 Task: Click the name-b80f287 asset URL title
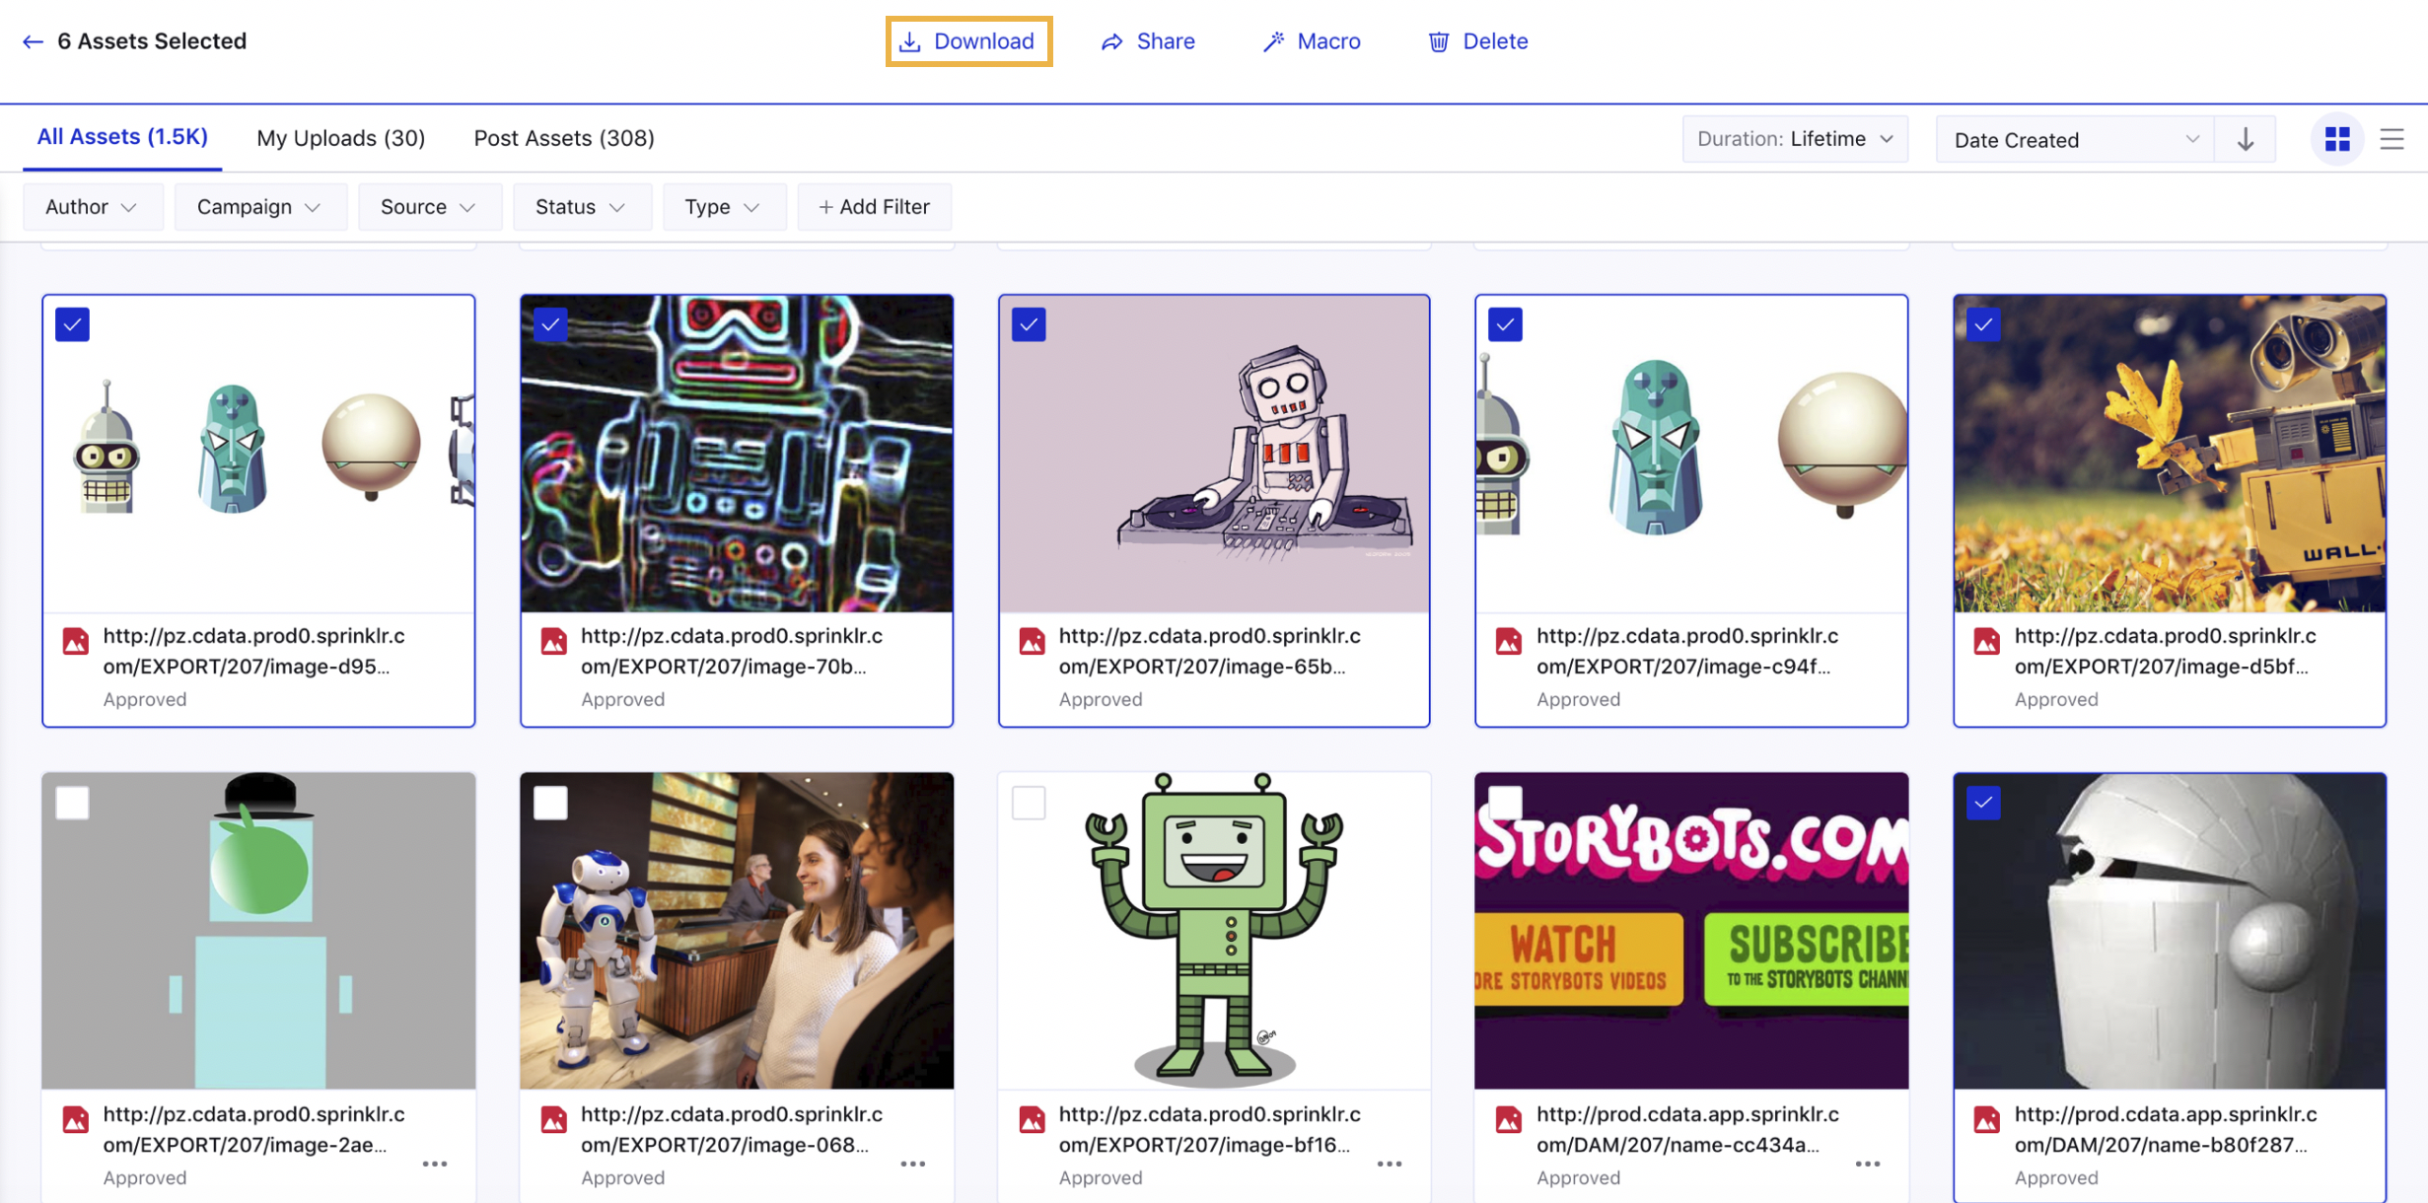click(x=2165, y=1129)
